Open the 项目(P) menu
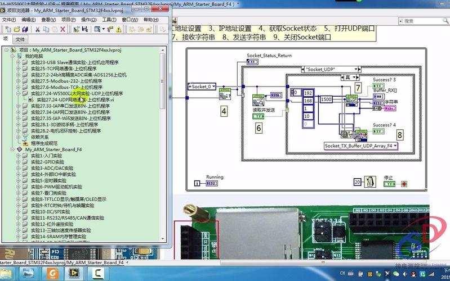Screen dimensions: 450x281 68,20
